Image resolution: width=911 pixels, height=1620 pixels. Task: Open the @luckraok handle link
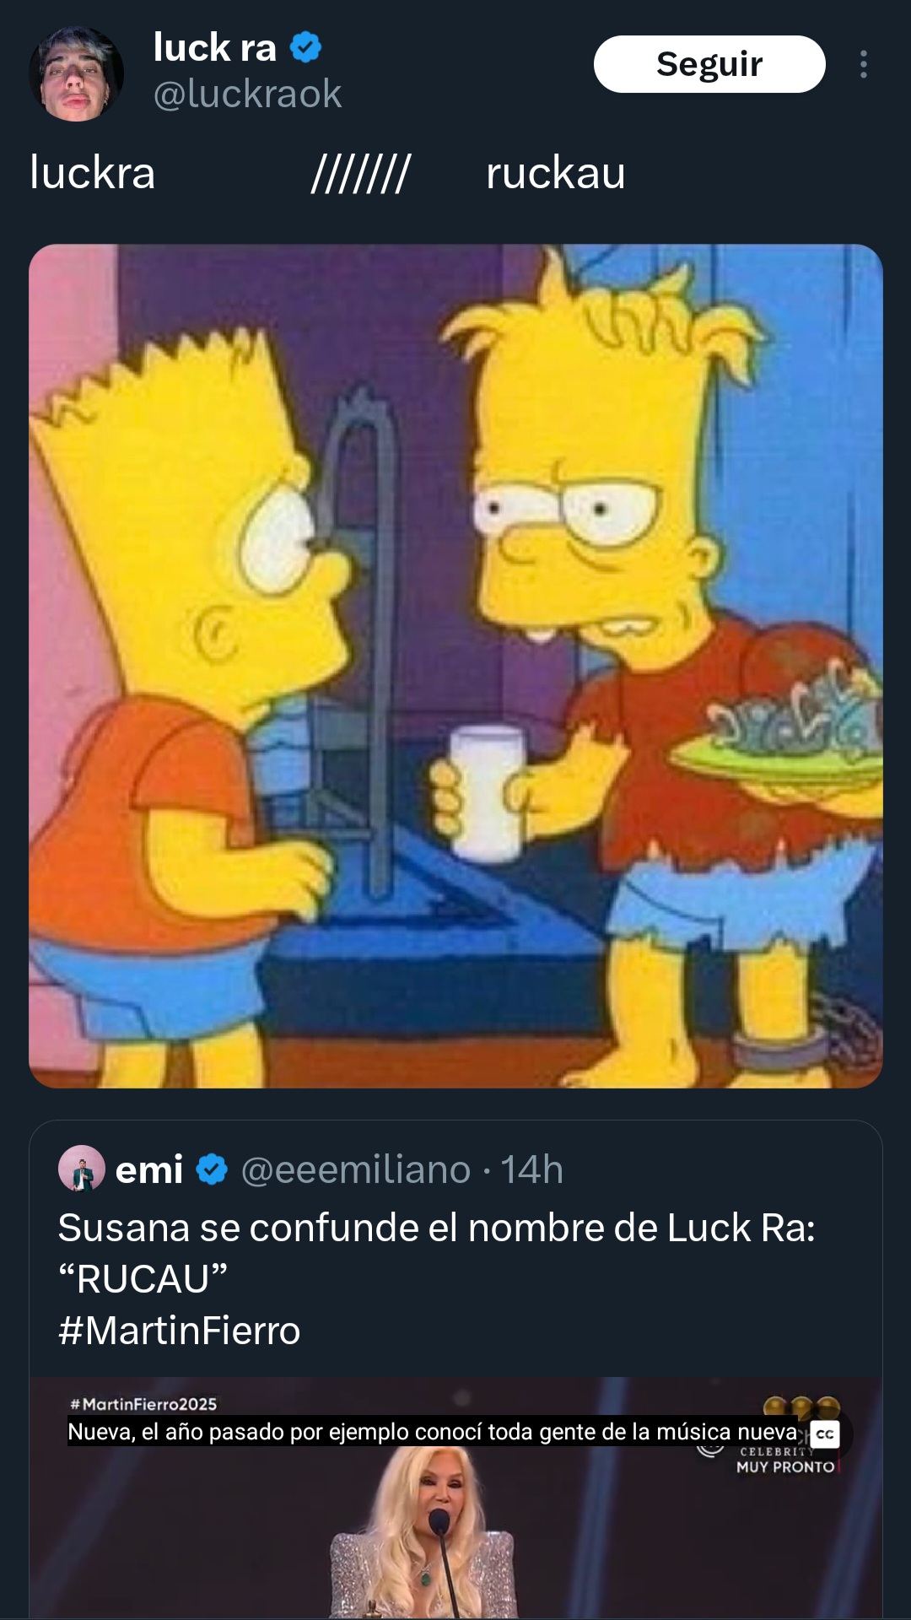(247, 94)
